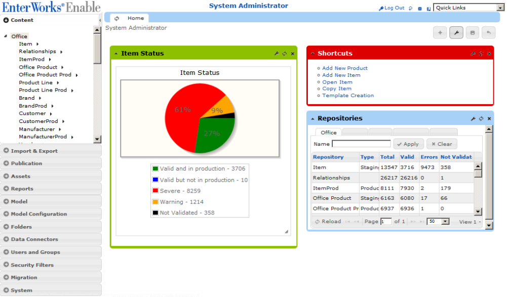The image size is (509, 297).
Task: Click the wrench icon on the Shortcuts panel
Action: point(474,53)
